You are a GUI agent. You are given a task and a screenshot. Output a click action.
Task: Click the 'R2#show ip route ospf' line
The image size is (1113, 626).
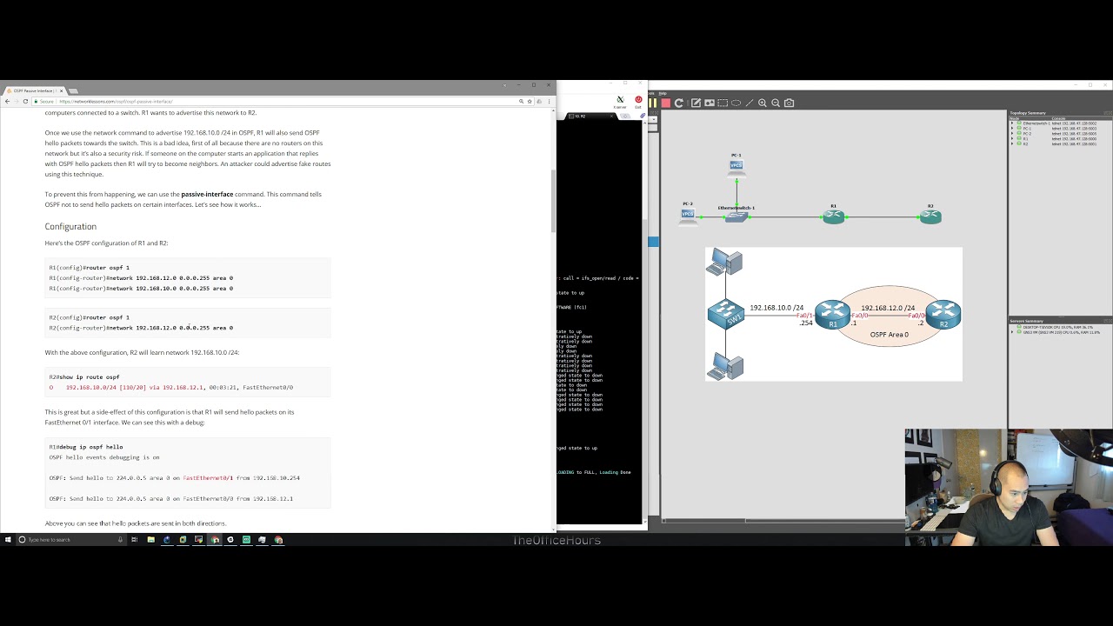84,377
